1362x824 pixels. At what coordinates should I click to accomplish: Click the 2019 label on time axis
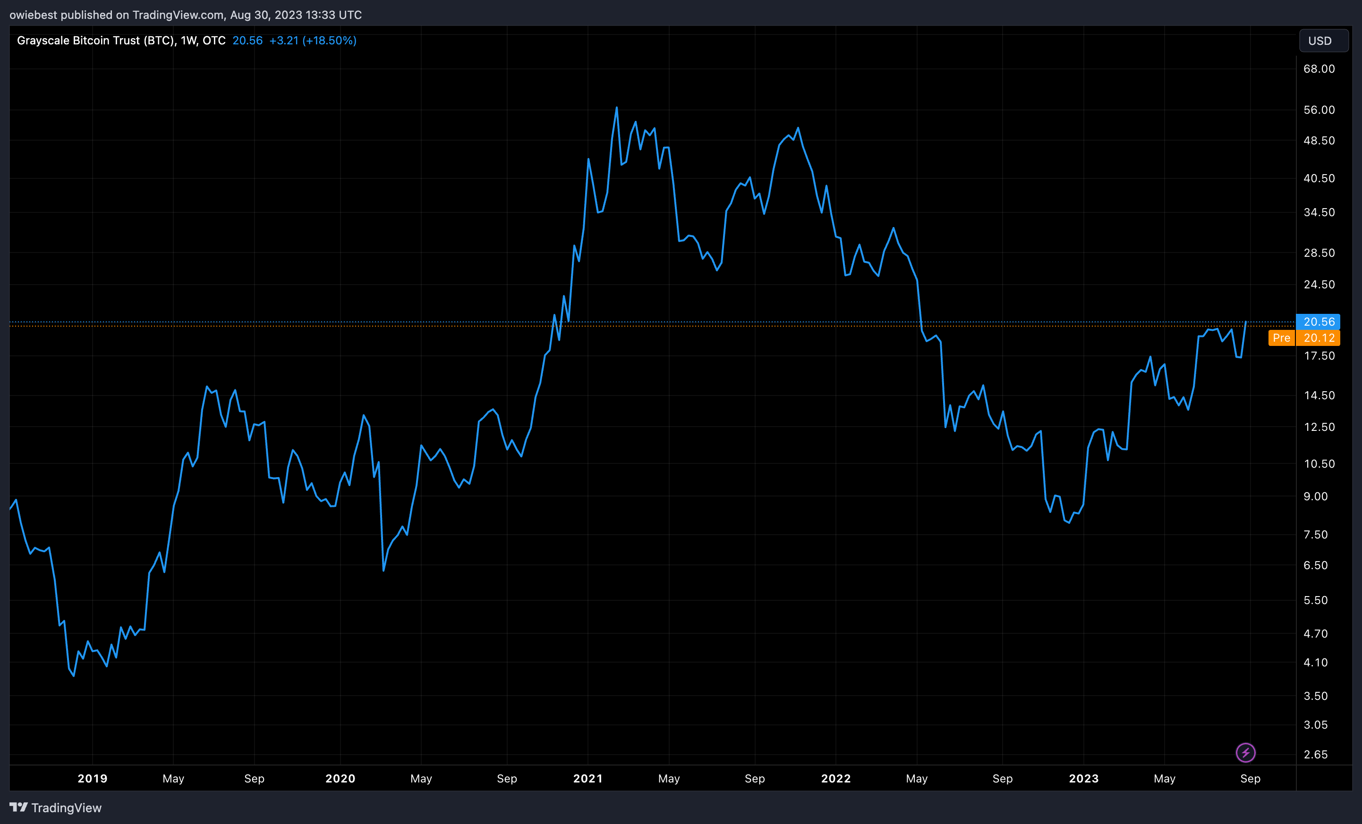point(92,778)
